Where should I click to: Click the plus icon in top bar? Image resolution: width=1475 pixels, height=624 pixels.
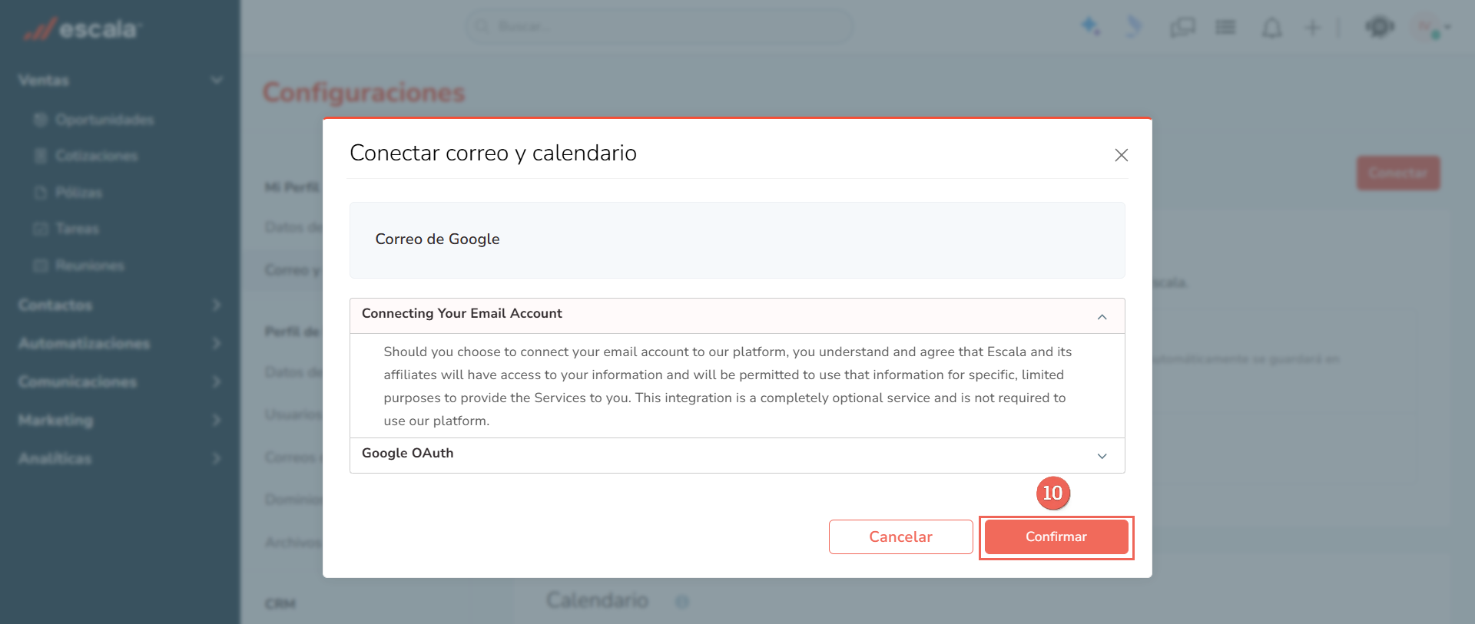pos(1312,28)
